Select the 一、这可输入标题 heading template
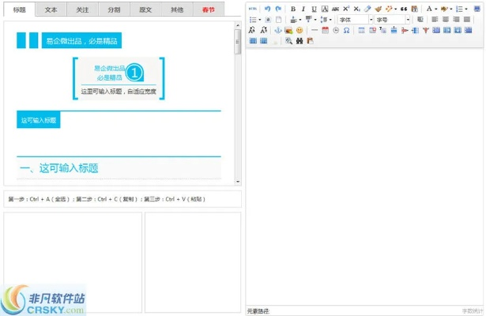 pyautogui.click(x=58, y=167)
